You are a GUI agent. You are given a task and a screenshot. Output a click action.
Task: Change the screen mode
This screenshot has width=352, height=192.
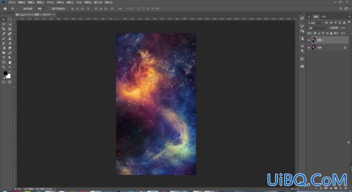10,82
